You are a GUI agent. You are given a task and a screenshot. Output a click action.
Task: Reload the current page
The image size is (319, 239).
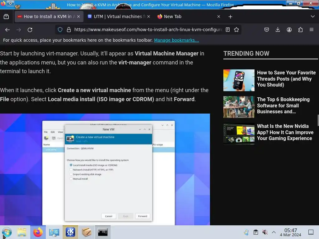coord(30,30)
